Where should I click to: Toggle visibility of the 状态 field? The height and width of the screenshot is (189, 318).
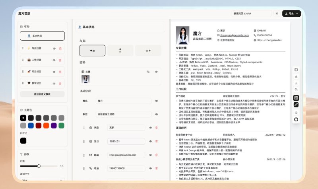(x=151, y=128)
